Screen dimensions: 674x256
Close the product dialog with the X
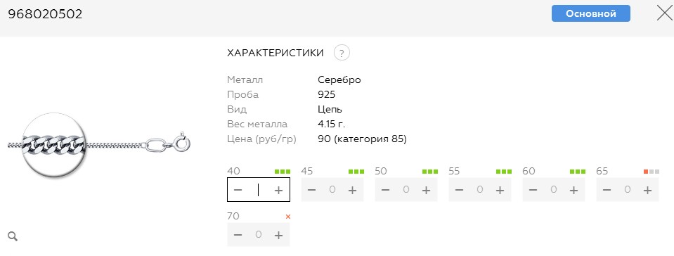666,13
